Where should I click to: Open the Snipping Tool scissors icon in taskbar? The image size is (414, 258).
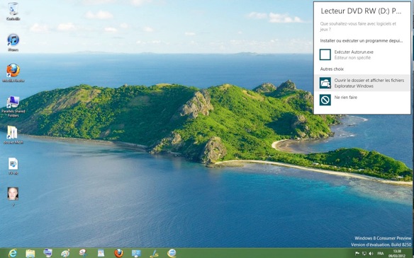pyautogui.click(x=83, y=253)
